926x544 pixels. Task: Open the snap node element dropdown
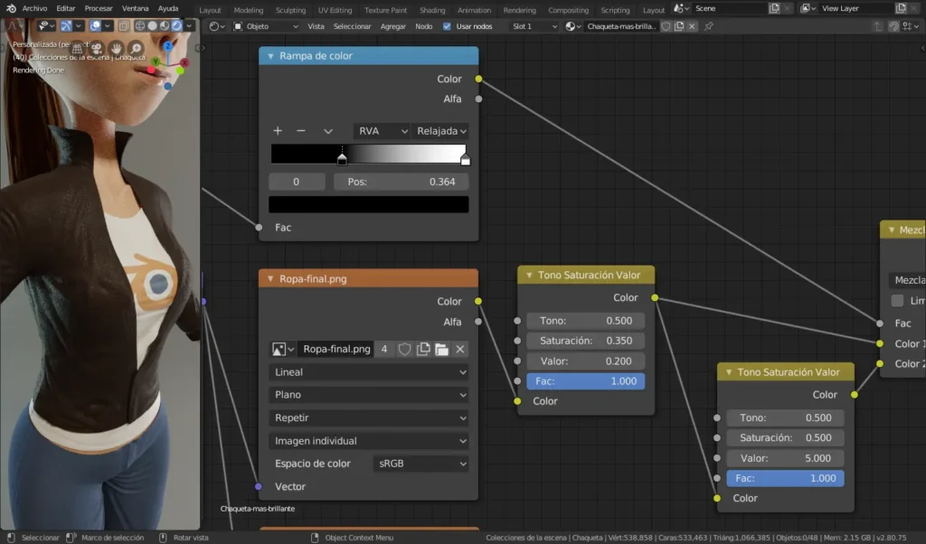coord(910,26)
